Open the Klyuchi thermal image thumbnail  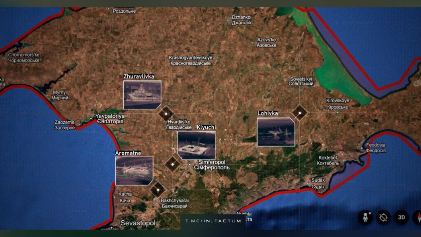(x=197, y=145)
